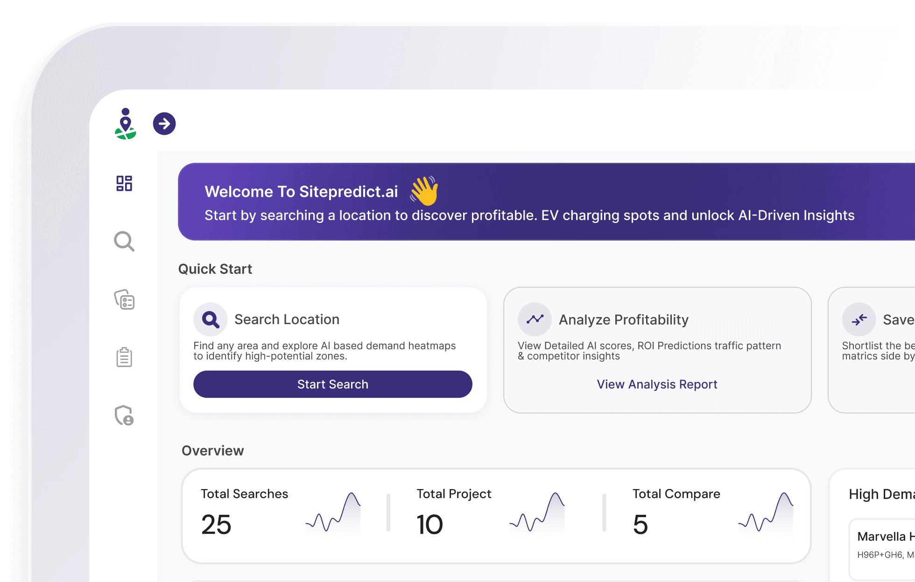Click the Total Project value 10
This screenshot has width=915, height=582.
(429, 525)
